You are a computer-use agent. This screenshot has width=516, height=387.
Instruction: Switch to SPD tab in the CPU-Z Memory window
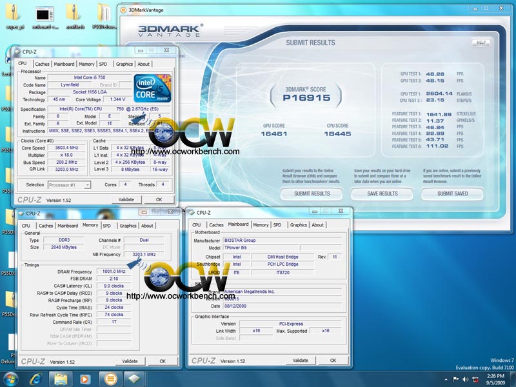[x=106, y=226]
